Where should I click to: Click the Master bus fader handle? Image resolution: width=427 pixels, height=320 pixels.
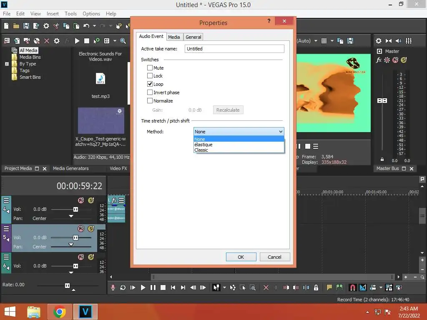point(382,101)
